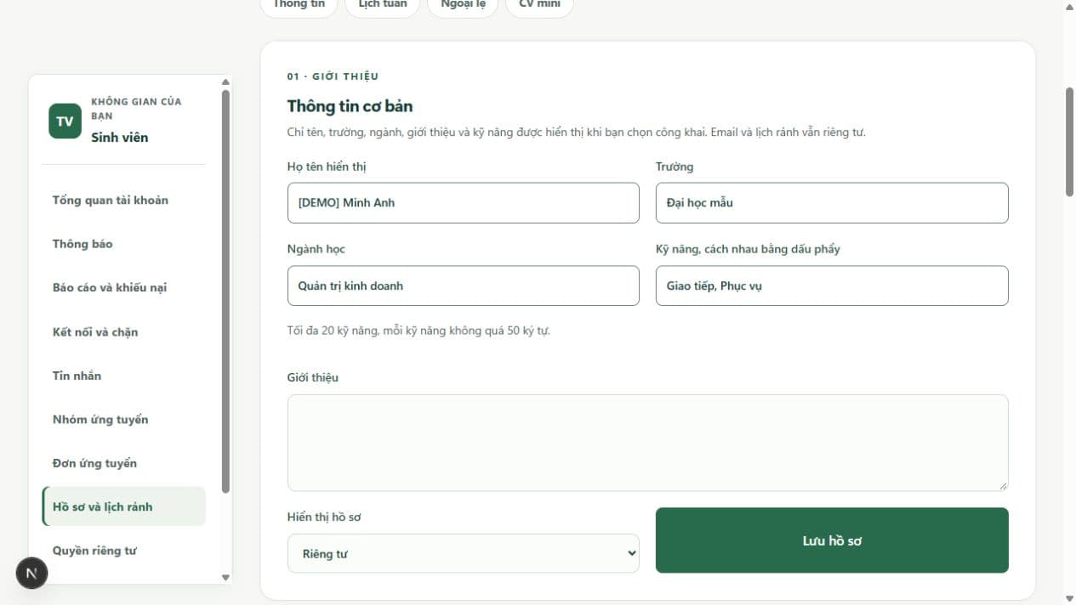
Task: Open Tổng quan tài khoản in sidebar
Action: coord(123,201)
